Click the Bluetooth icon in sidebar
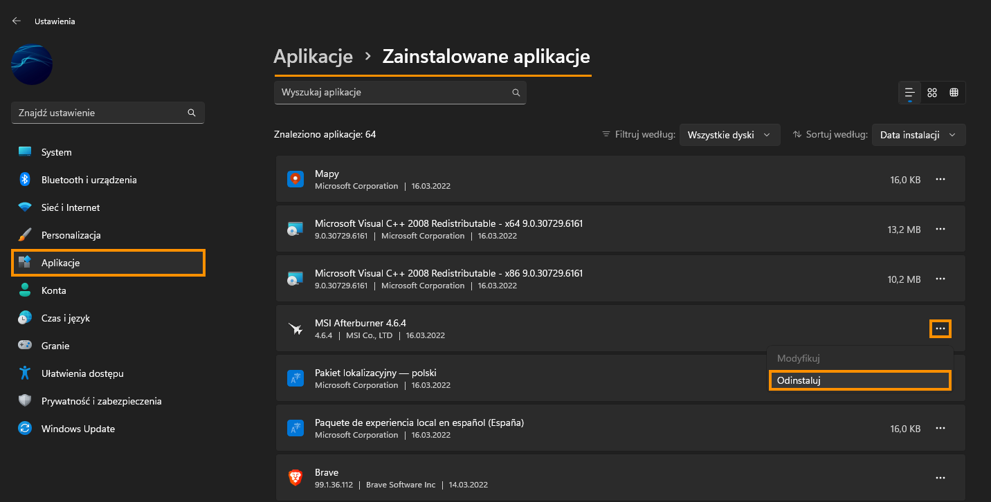991x502 pixels. (x=25, y=180)
